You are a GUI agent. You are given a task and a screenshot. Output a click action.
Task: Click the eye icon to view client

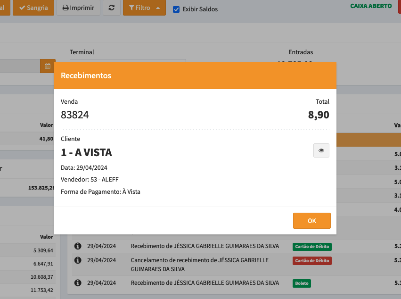coord(321,150)
